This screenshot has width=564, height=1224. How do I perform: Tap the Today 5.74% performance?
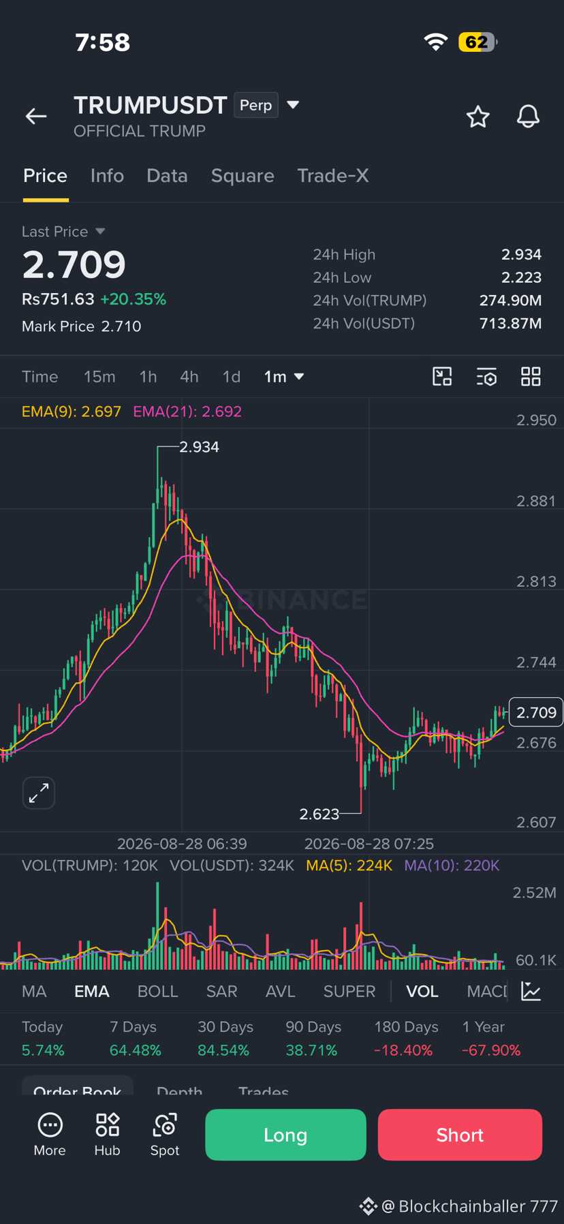pyautogui.click(x=43, y=1039)
